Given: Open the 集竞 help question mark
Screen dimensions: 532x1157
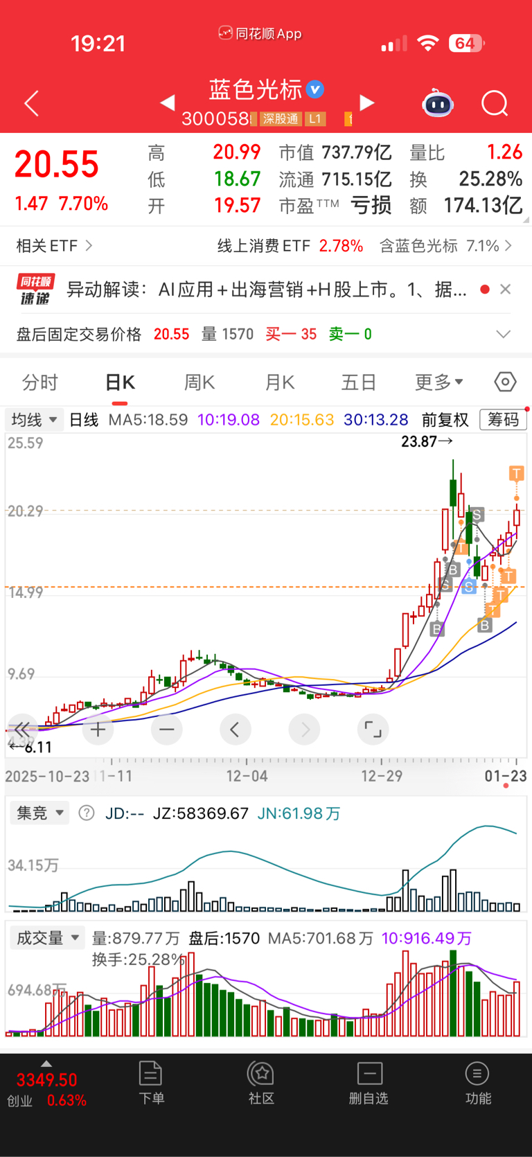Looking at the screenshot, I should click(87, 813).
